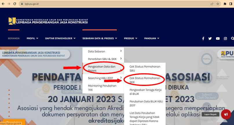Select Cek Status Permohonan SBU
The image size is (234, 125).
[x=145, y=69]
